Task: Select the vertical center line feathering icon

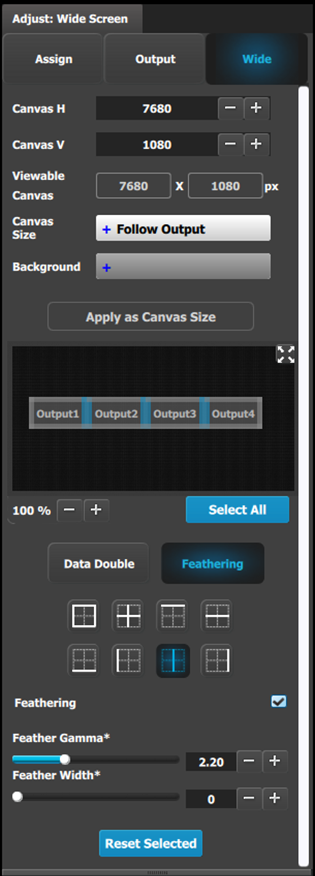Action: [x=173, y=661]
